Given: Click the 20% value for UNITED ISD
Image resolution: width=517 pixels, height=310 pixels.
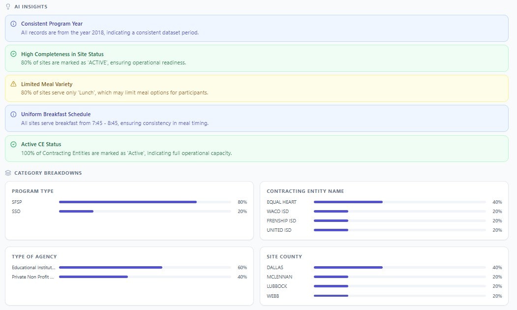Looking at the screenshot, I should click(497, 230).
